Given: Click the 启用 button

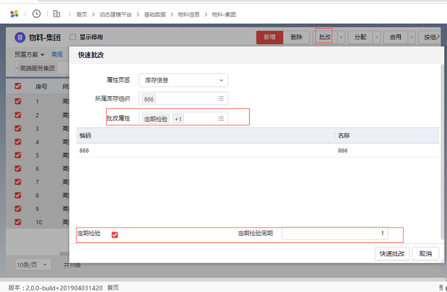Looking at the screenshot, I should coord(395,37).
